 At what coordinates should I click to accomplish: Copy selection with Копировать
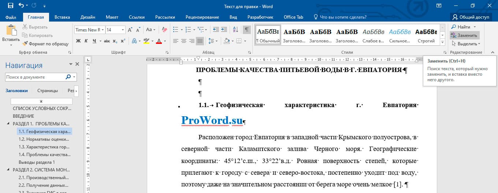[37, 35]
